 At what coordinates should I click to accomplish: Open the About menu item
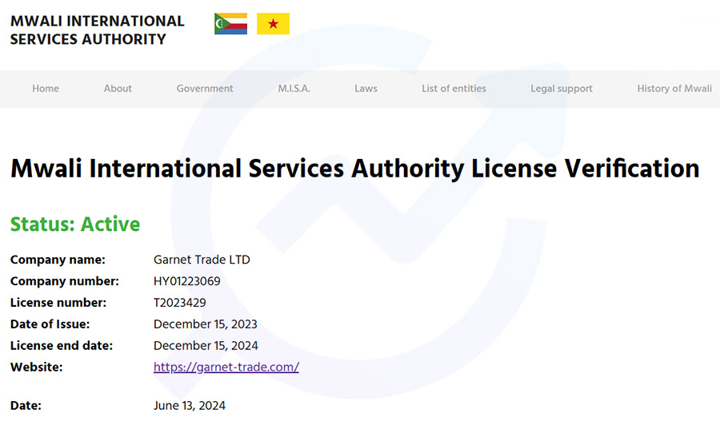[118, 89]
